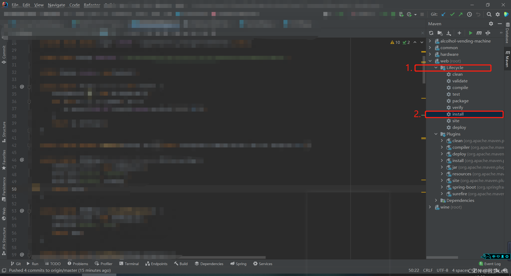Viewport: 511px width, 276px height.
Task: Open the Maven panel settings gear
Action: click(491, 24)
